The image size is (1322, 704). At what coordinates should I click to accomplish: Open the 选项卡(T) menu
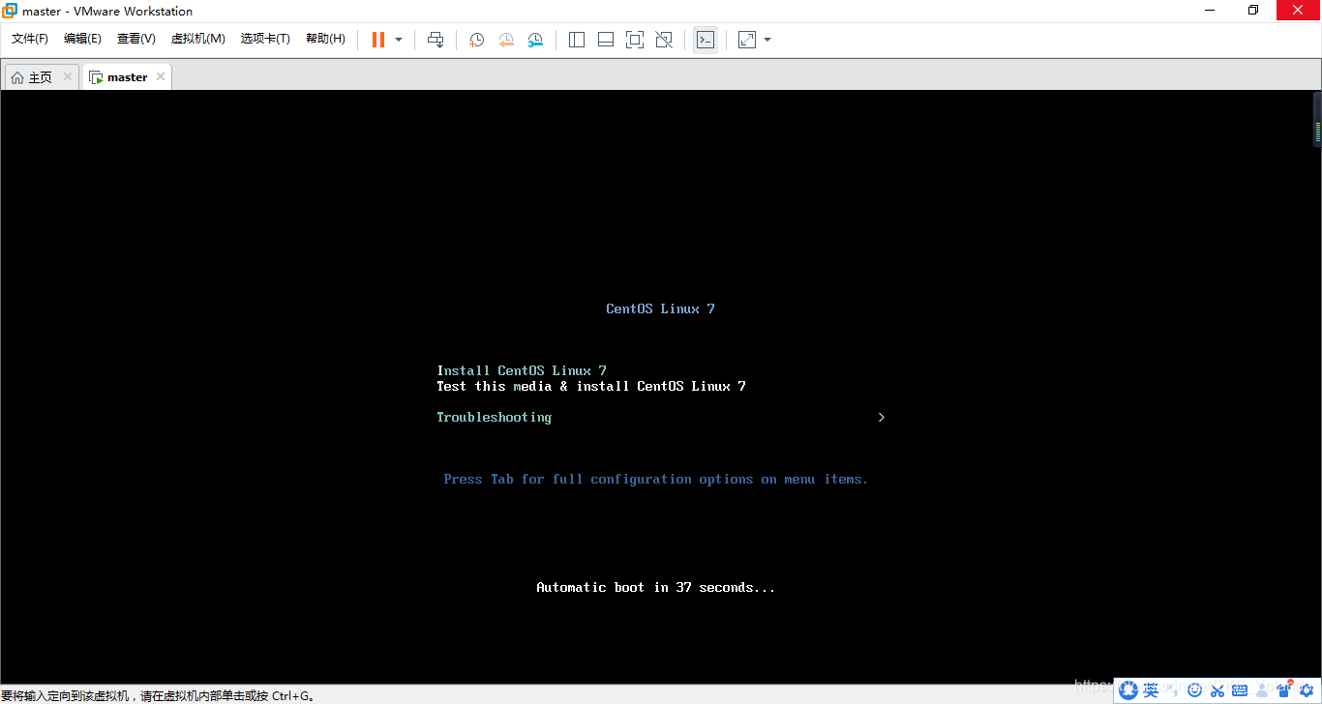point(265,39)
